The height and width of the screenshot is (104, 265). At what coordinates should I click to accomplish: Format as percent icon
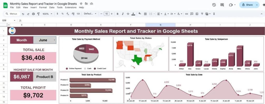click(62, 14)
